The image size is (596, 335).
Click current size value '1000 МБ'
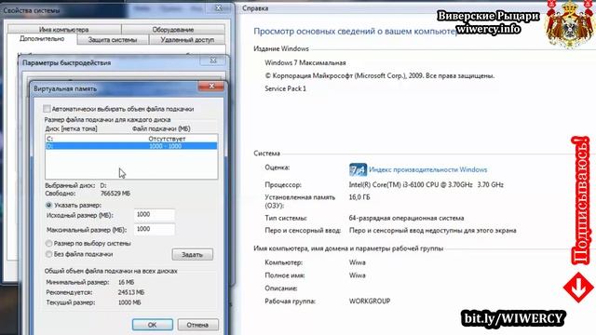[129, 302]
